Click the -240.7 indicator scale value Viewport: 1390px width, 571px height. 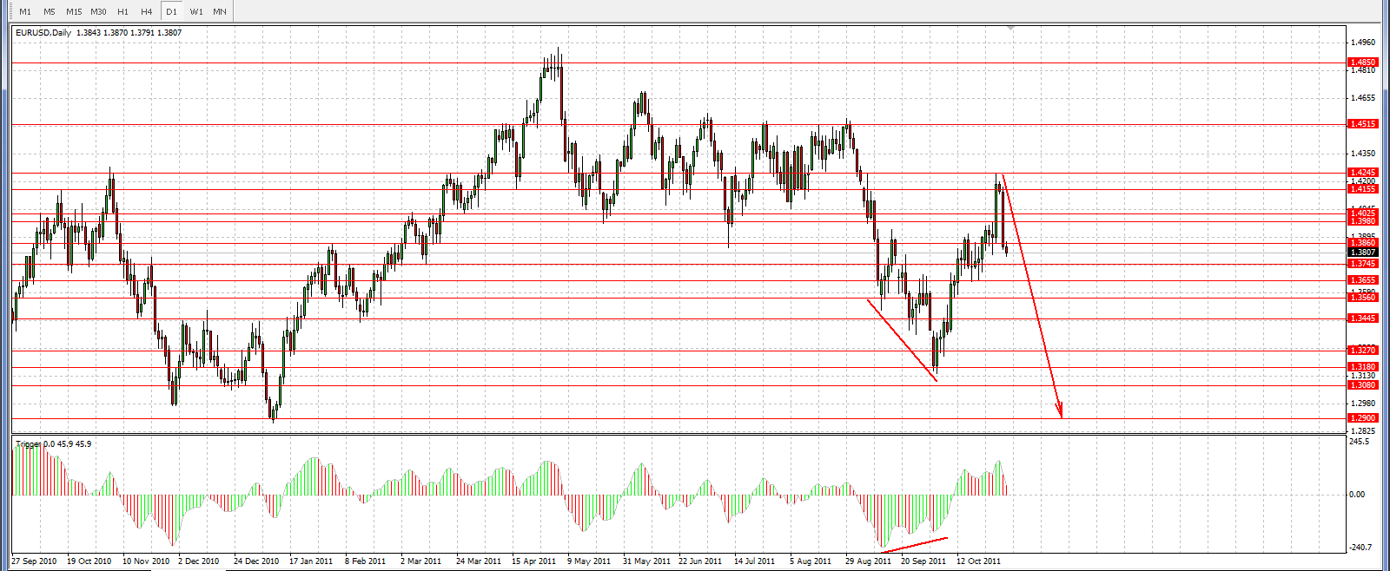tap(1360, 548)
